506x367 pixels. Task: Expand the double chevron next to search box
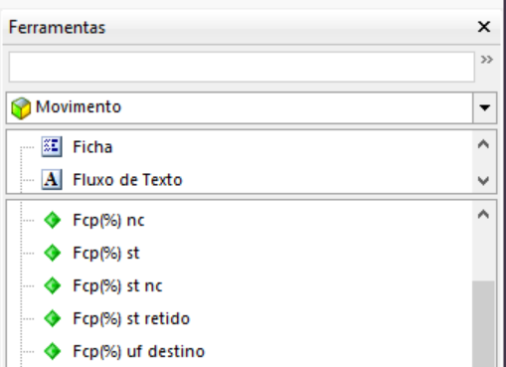tap(487, 60)
